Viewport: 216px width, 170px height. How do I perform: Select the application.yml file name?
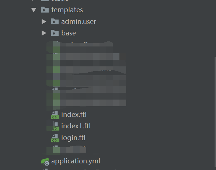pyautogui.click(x=76, y=161)
